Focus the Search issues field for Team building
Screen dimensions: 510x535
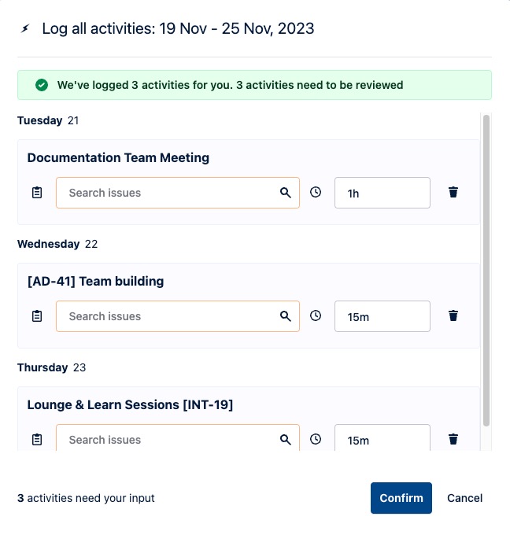(169, 316)
